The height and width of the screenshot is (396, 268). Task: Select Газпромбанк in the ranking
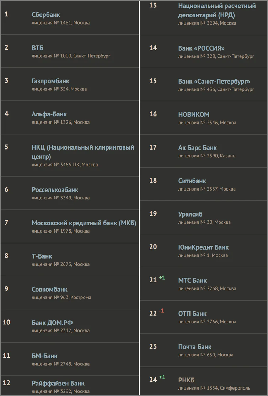tap(50, 81)
